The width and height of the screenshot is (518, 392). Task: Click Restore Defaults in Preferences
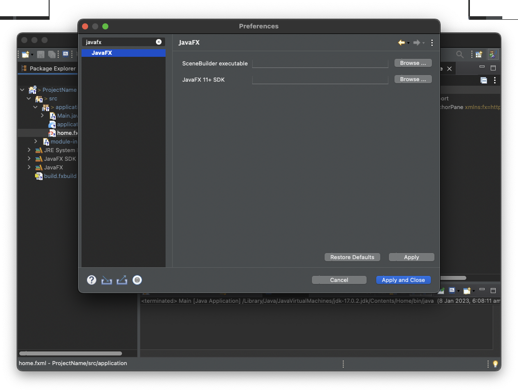[x=352, y=257]
